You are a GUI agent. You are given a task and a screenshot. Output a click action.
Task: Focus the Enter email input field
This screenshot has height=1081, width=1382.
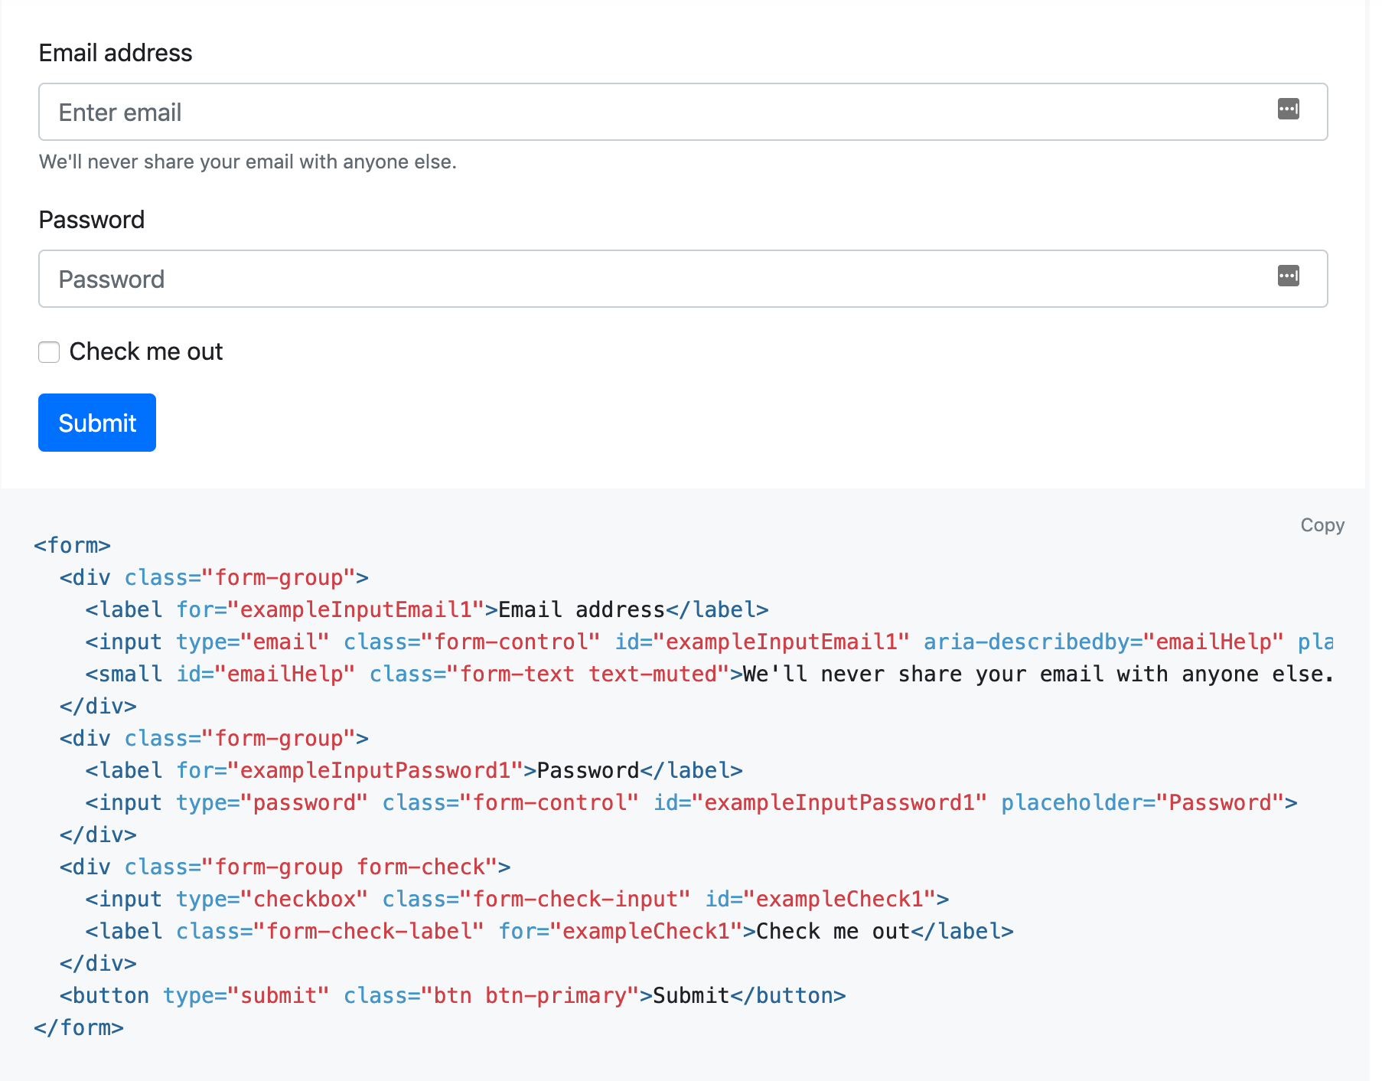click(x=683, y=112)
